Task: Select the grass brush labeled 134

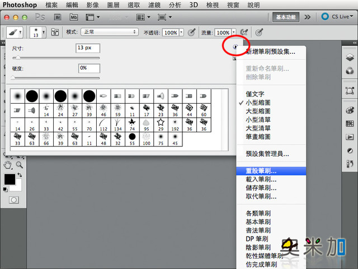Action: click(118, 125)
